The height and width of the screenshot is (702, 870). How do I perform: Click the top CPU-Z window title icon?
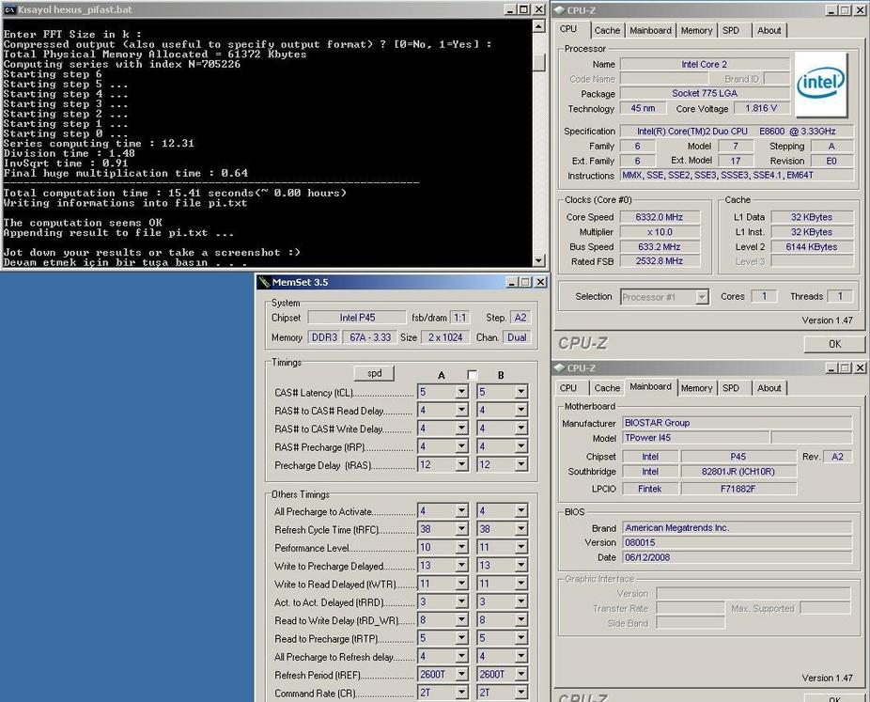[x=559, y=10]
